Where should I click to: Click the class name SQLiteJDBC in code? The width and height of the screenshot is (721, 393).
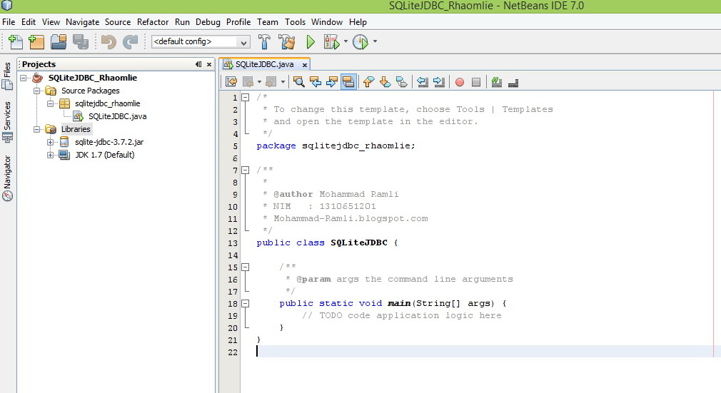click(x=358, y=243)
